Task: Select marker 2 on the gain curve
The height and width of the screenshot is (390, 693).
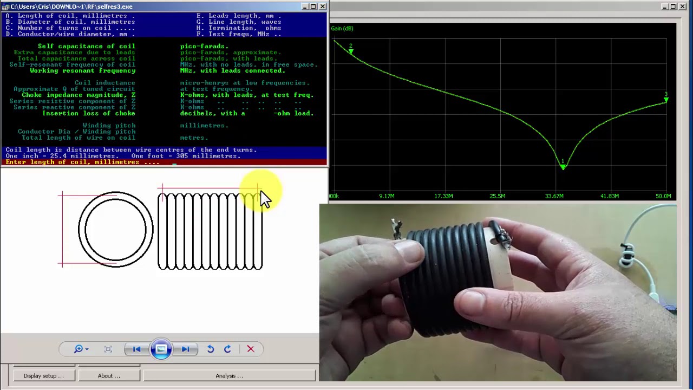Action: click(351, 50)
